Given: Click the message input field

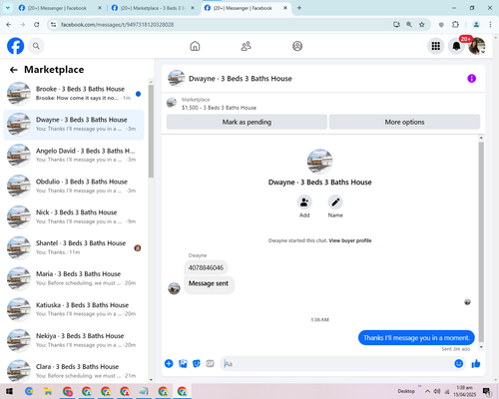Looking at the screenshot, I should (337, 364).
